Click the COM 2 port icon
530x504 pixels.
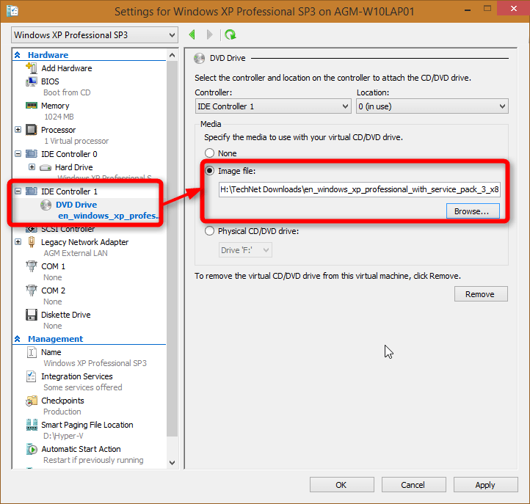pos(32,291)
